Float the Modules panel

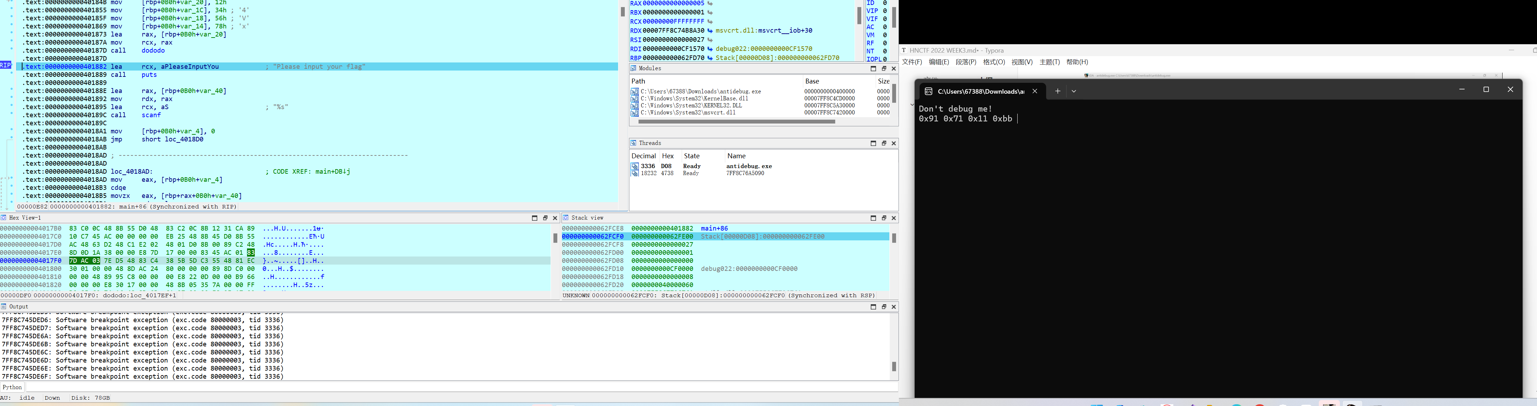click(884, 68)
